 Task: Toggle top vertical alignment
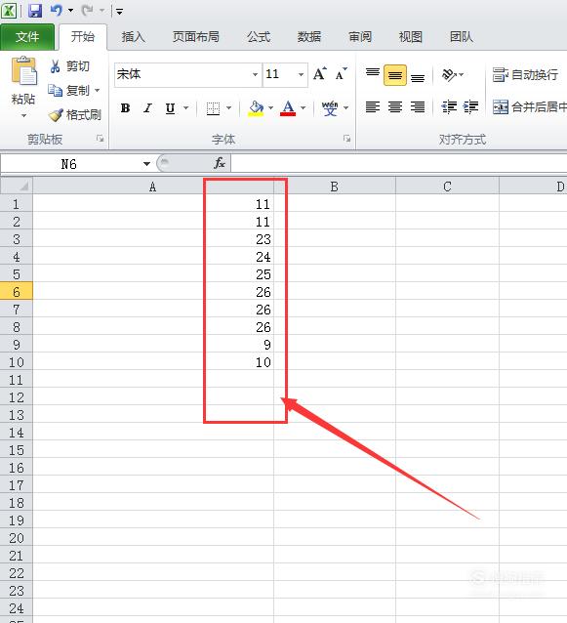pyautogui.click(x=373, y=74)
